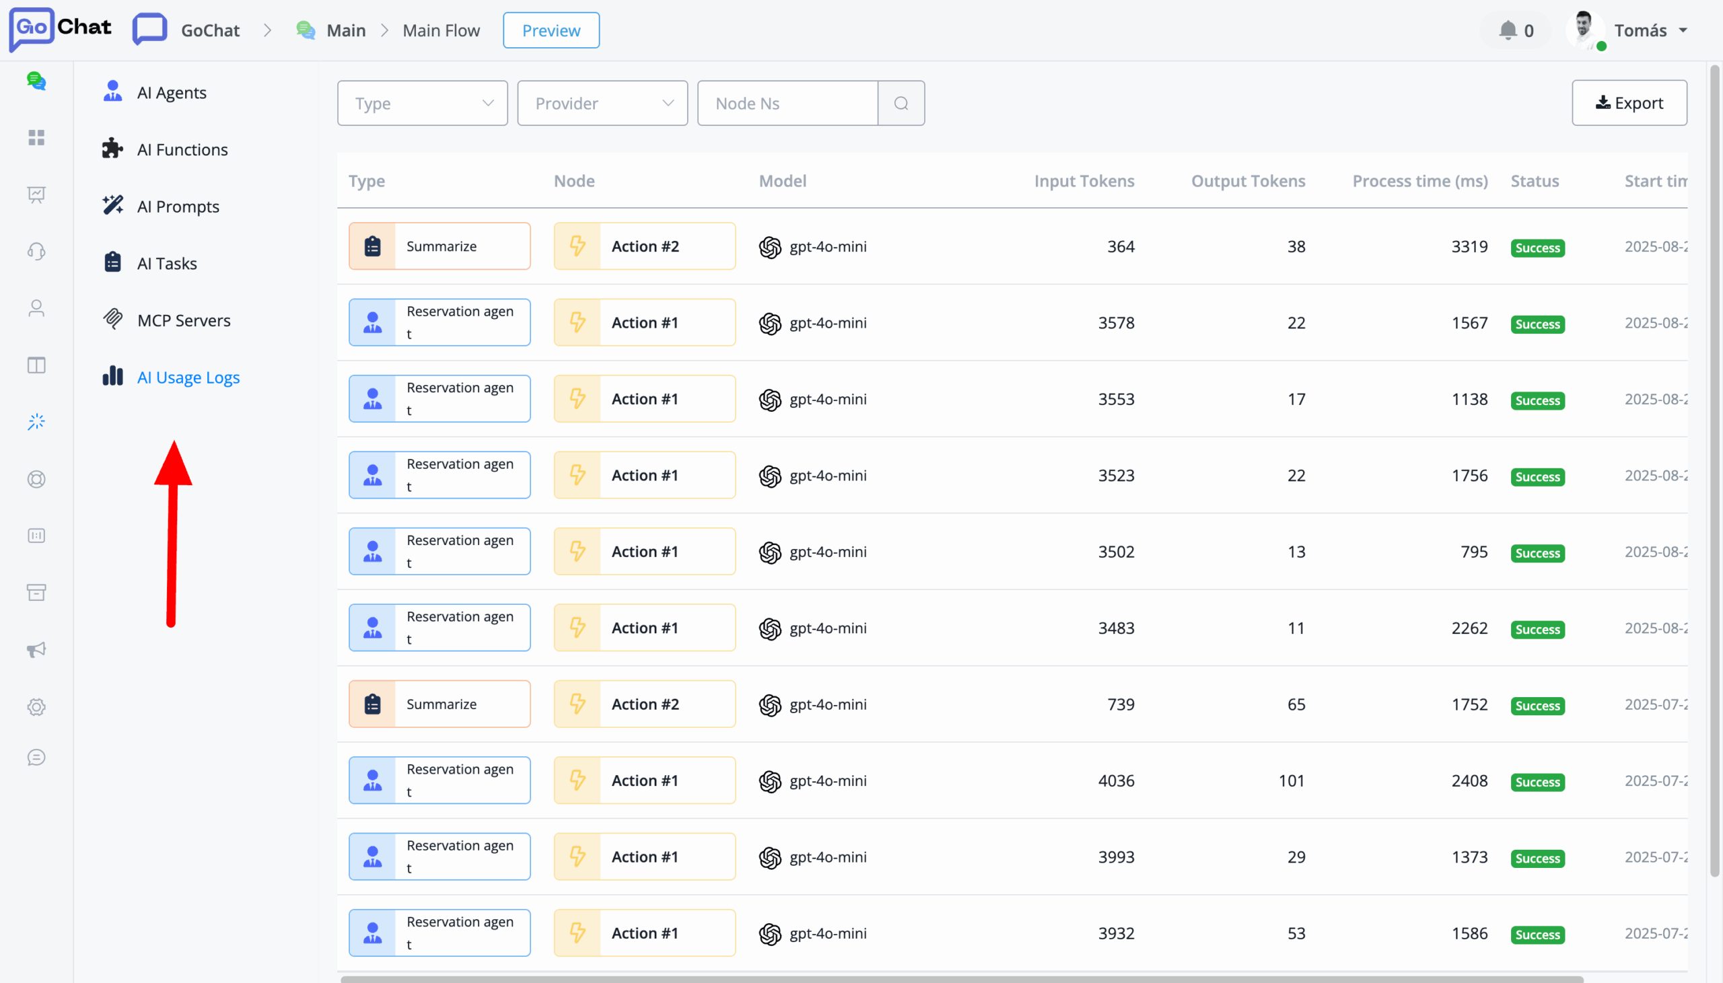Open the archive box icon in sidebar
The width and height of the screenshot is (1723, 983).
(36, 593)
